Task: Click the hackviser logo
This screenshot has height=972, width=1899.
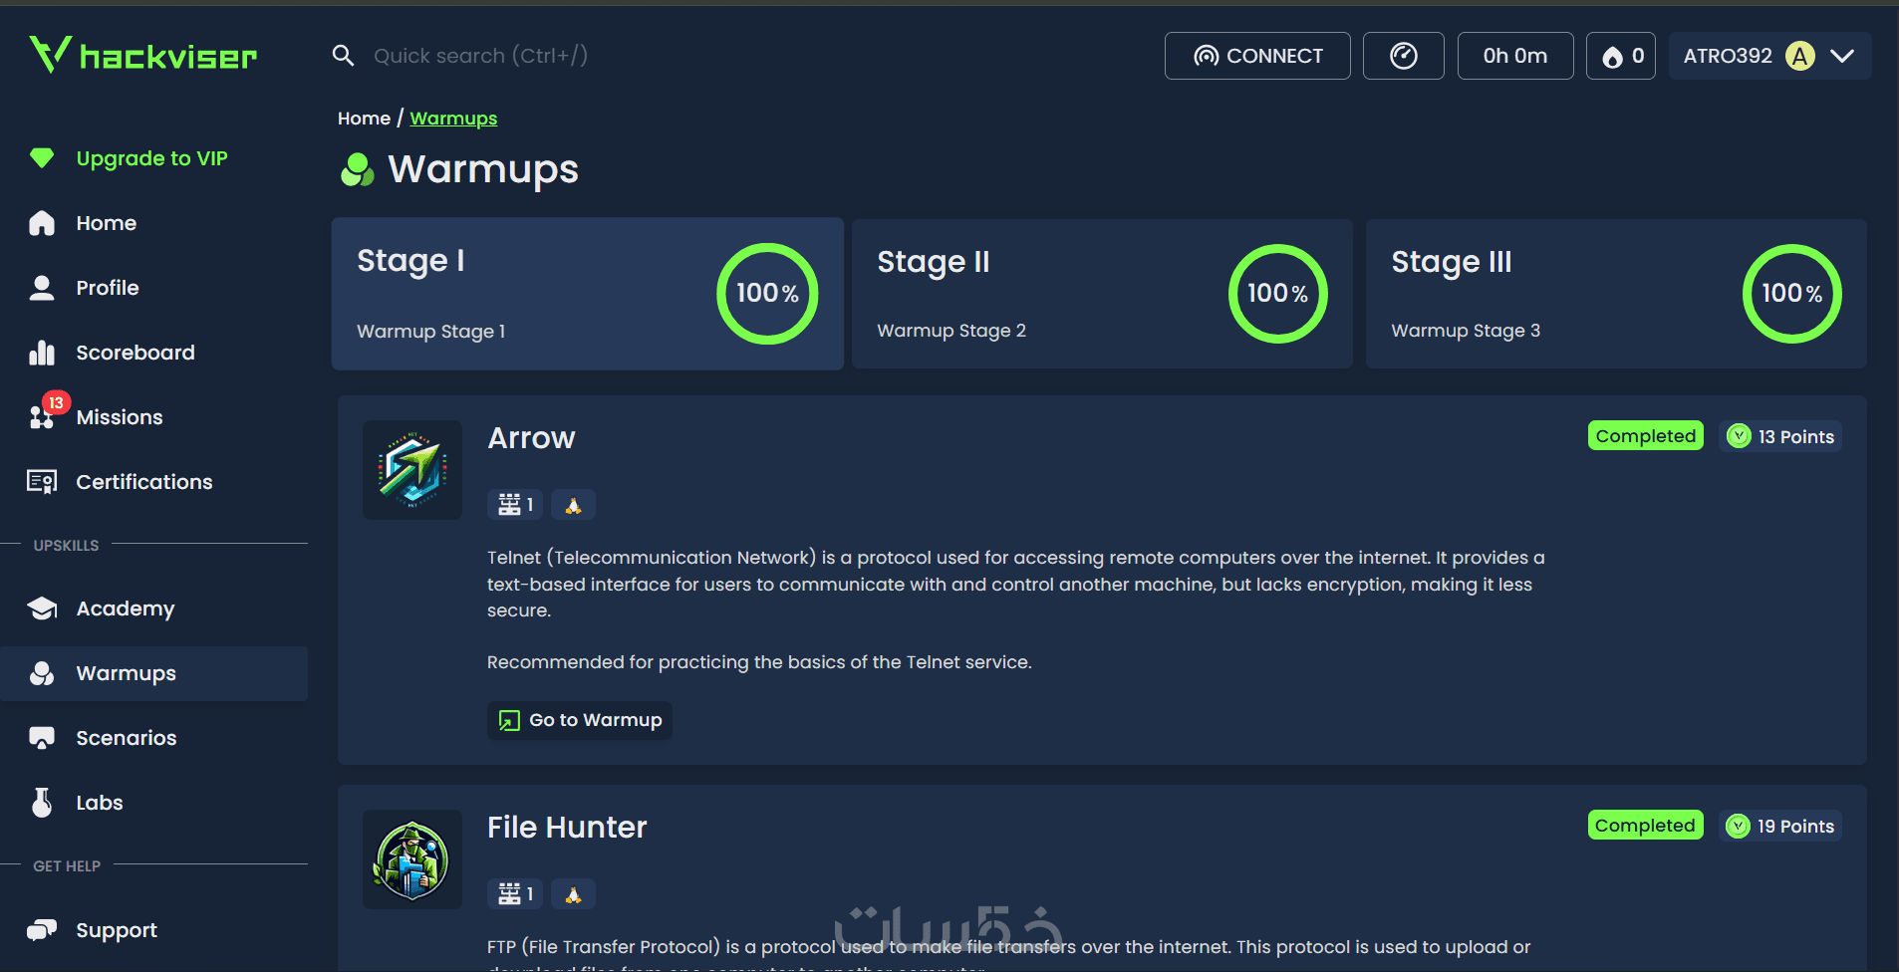Action: click(143, 56)
